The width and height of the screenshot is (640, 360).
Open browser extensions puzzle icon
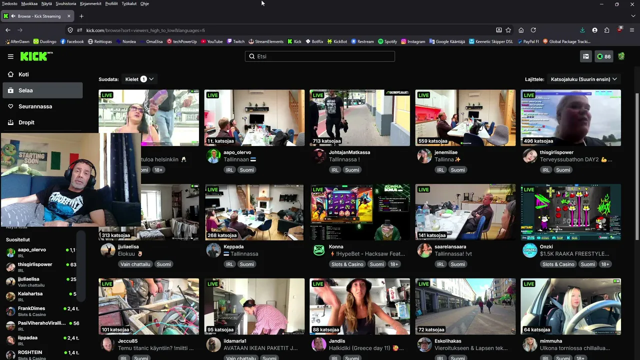[x=606, y=30]
